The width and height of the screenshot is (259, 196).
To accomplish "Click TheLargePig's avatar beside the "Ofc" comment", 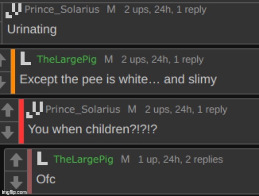I will point(42,159).
